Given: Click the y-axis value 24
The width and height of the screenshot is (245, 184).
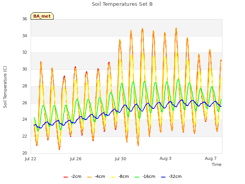Looking at the screenshot, I should [x=24, y=119].
